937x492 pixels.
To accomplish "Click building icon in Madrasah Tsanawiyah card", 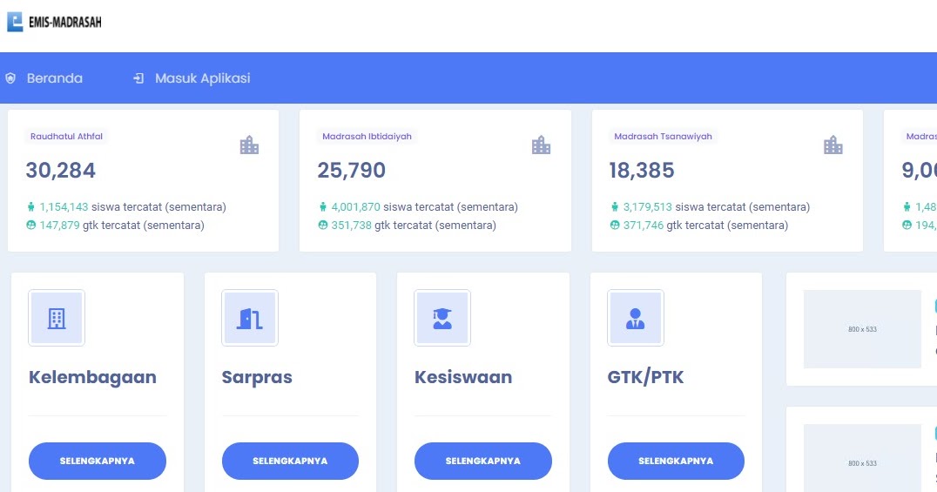I will [833, 145].
